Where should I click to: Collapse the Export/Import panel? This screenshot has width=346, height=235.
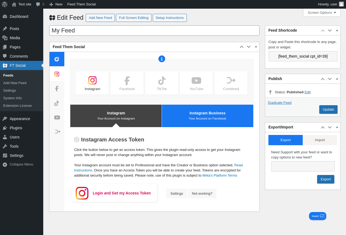pyautogui.click(x=337, y=127)
